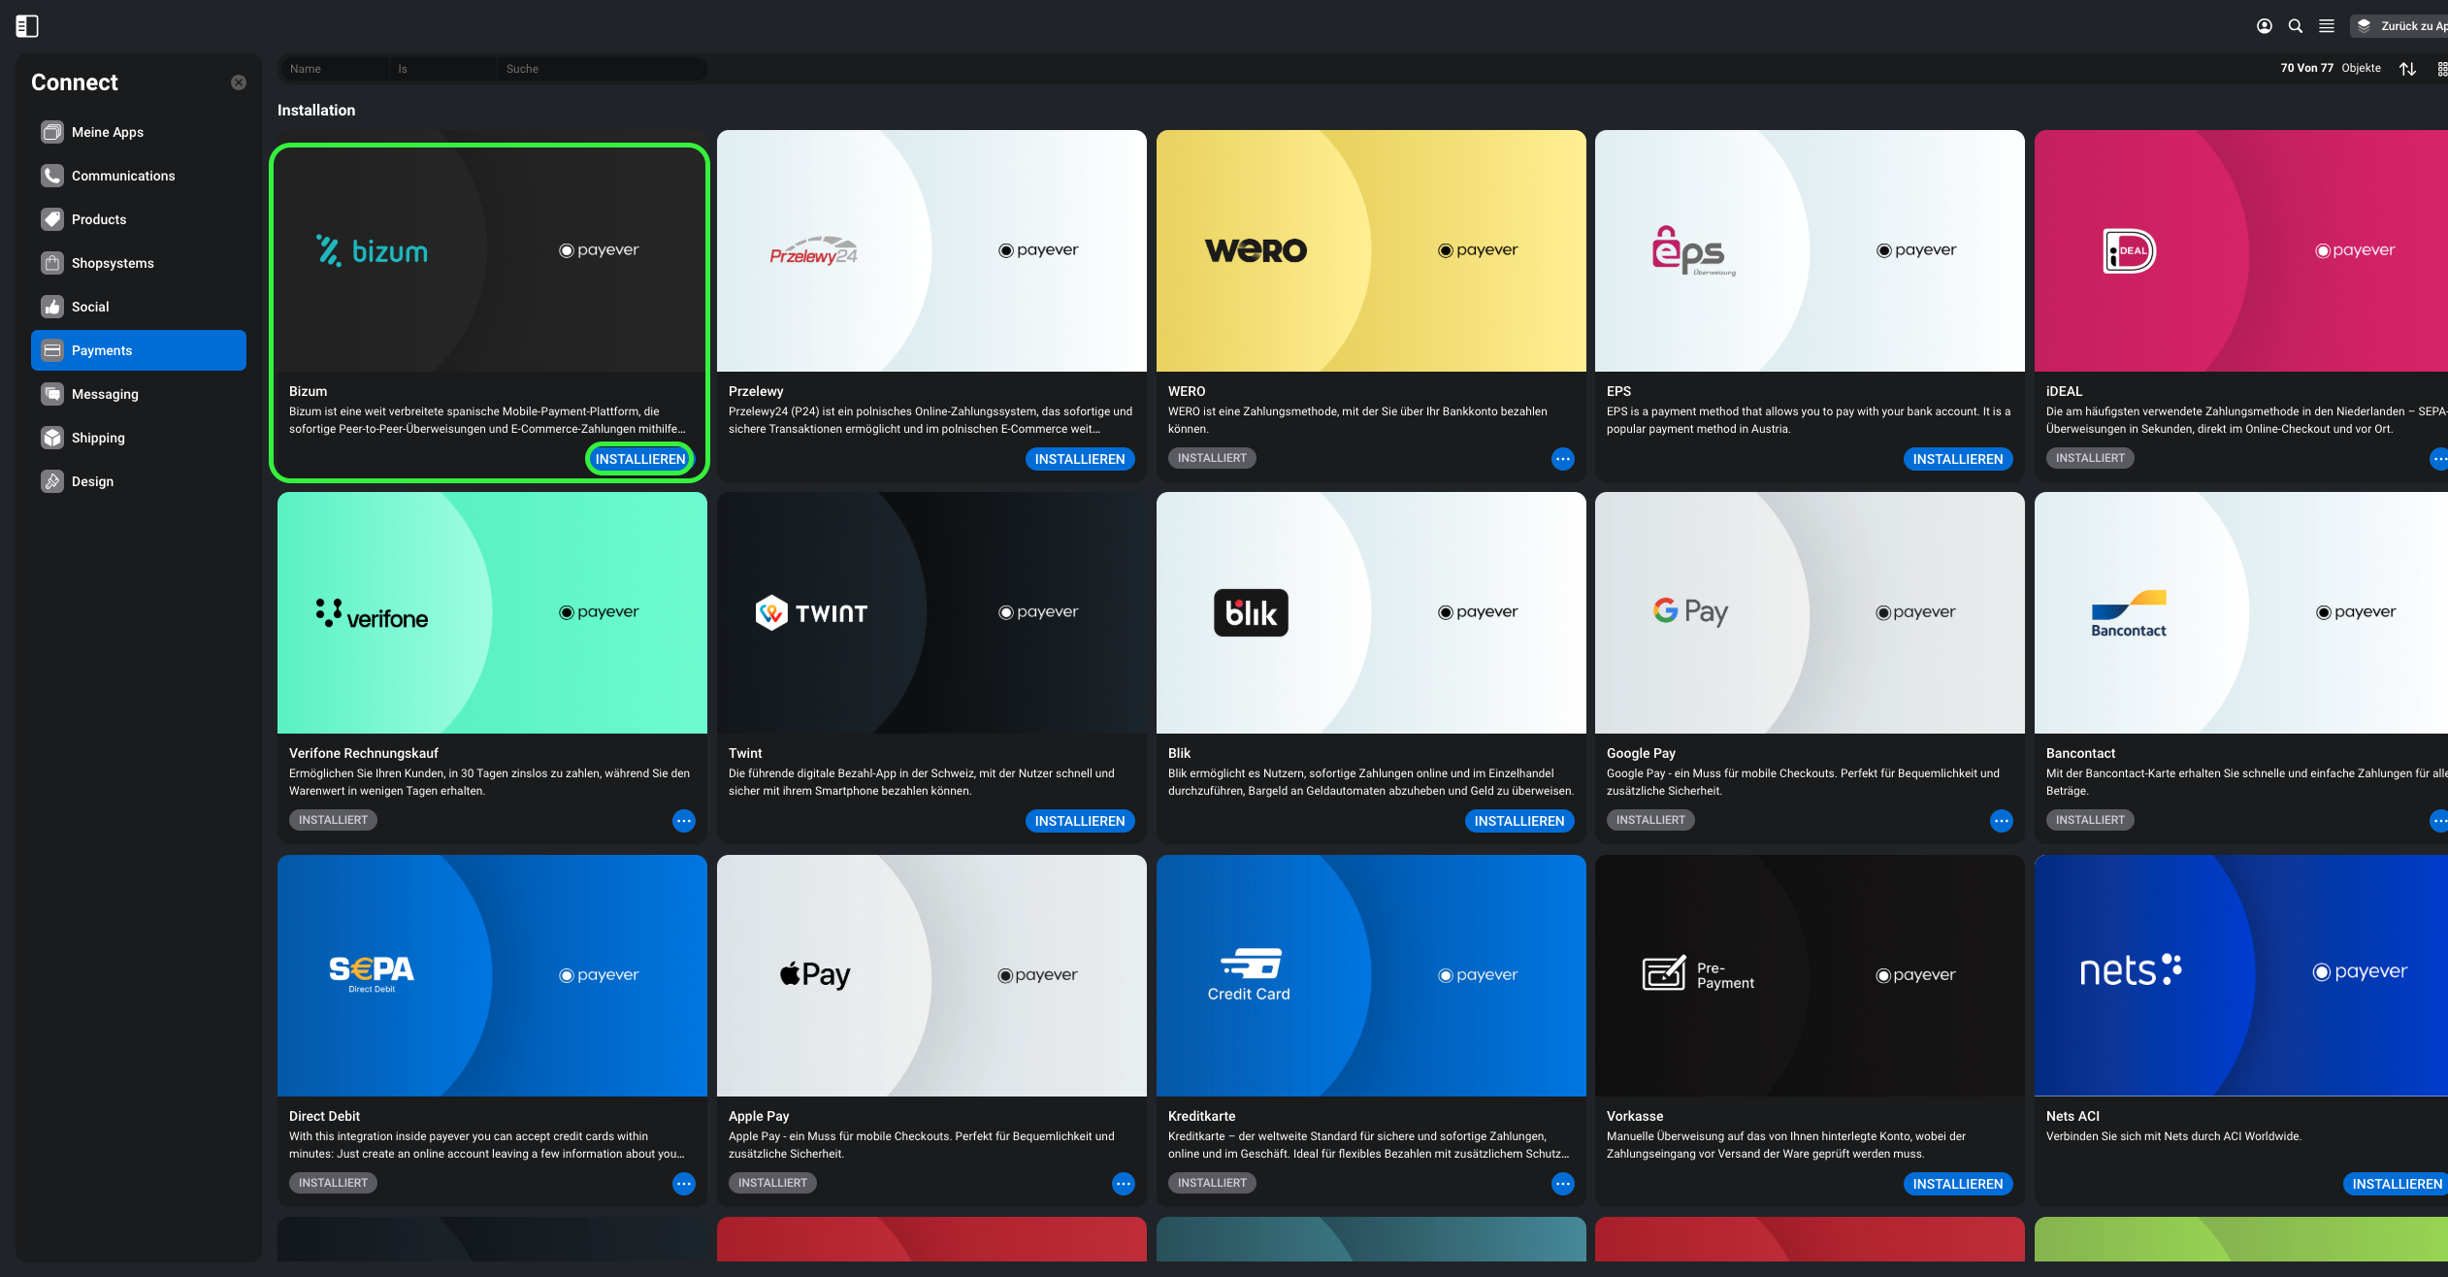2448x1277 pixels.
Task: Click the Installation section heading
Action: click(x=316, y=111)
